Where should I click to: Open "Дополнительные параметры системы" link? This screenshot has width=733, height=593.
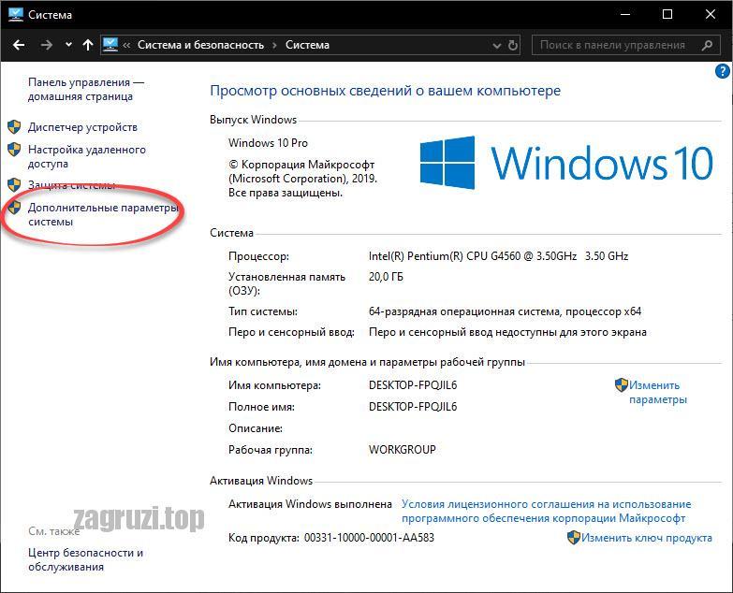(x=103, y=214)
